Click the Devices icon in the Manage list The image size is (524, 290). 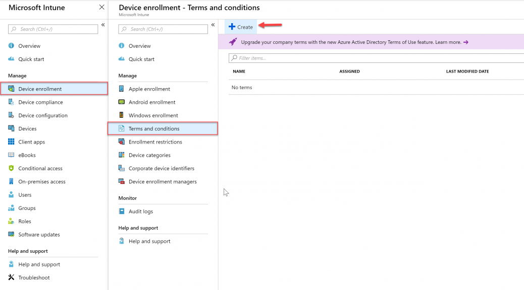coord(12,128)
